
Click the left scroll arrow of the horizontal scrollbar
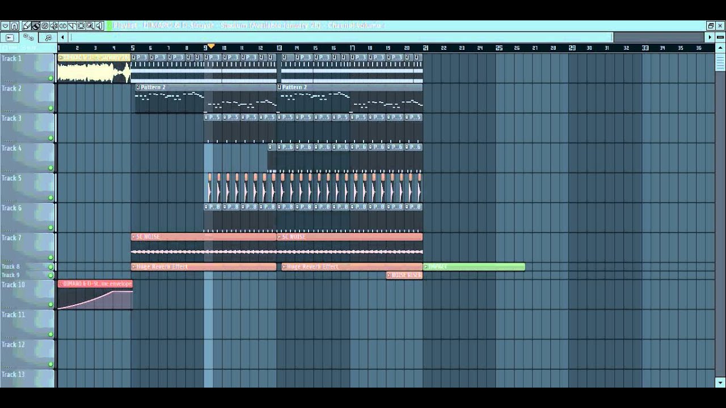62,37
